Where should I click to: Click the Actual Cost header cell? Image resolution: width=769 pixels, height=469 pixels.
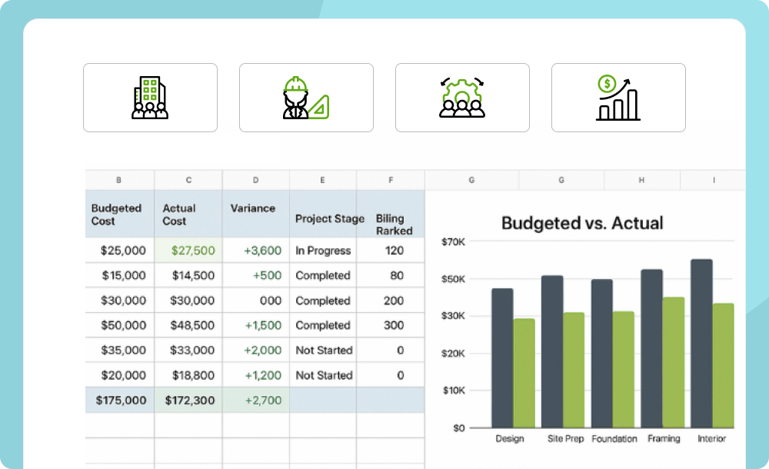188,215
